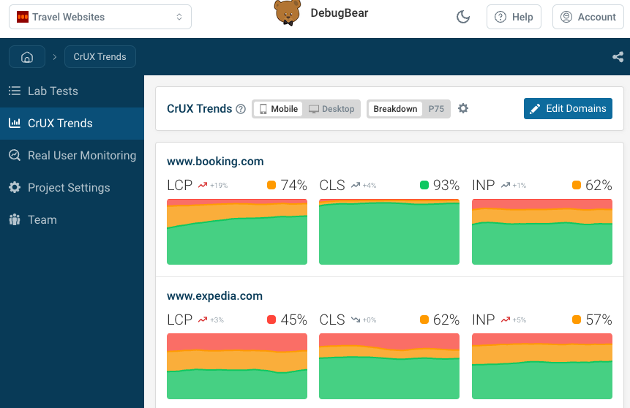Click booking.com CLS trend chart
Screen dimensions: 630x408
(x=389, y=232)
